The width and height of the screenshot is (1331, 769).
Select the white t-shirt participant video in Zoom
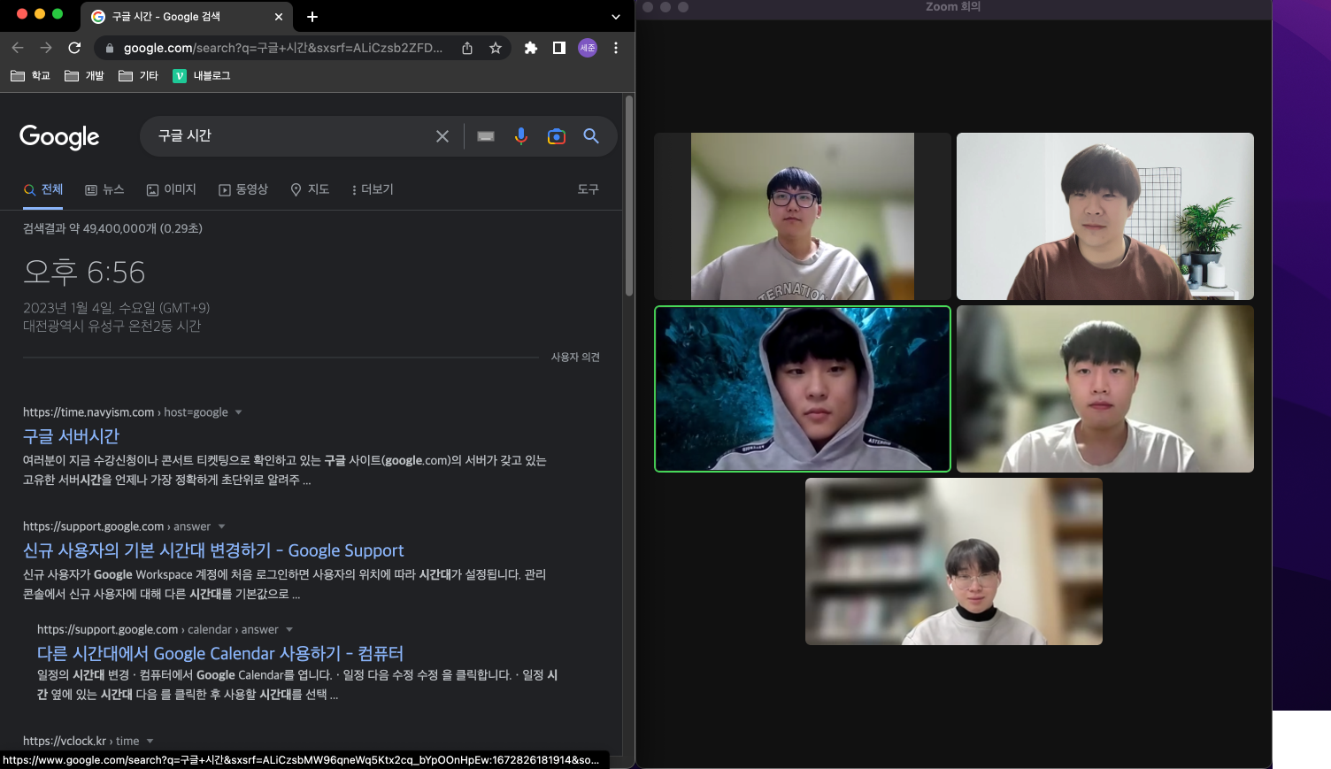[x=1105, y=389]
